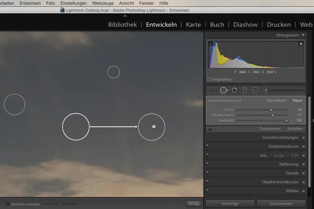Toggle the highlight clipping indicator in histogram
This screenshot has height=209, width=314.
(301, 43)
